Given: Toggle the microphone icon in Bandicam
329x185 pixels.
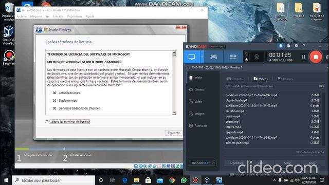Looking at the screenshot, I should [247, 60].
